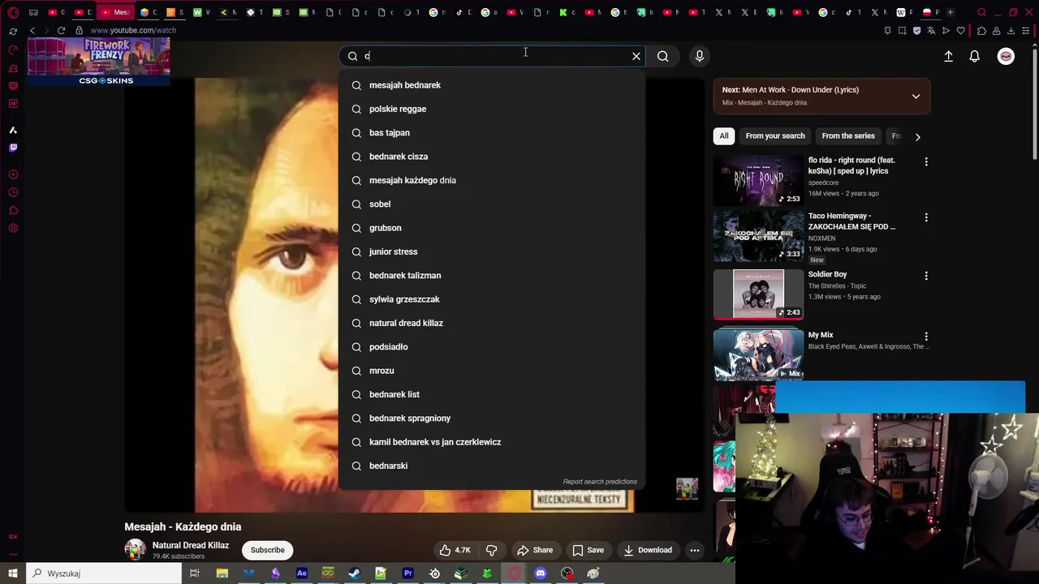Open options for "flo rida - right round" video
Viewport: 1039px width, 584px height.
(926, 161)
